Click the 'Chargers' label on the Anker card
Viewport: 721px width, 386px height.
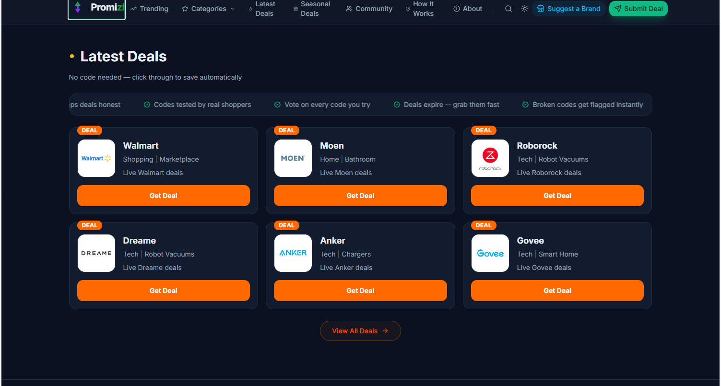pyautogui.click(x=356, y=254)
